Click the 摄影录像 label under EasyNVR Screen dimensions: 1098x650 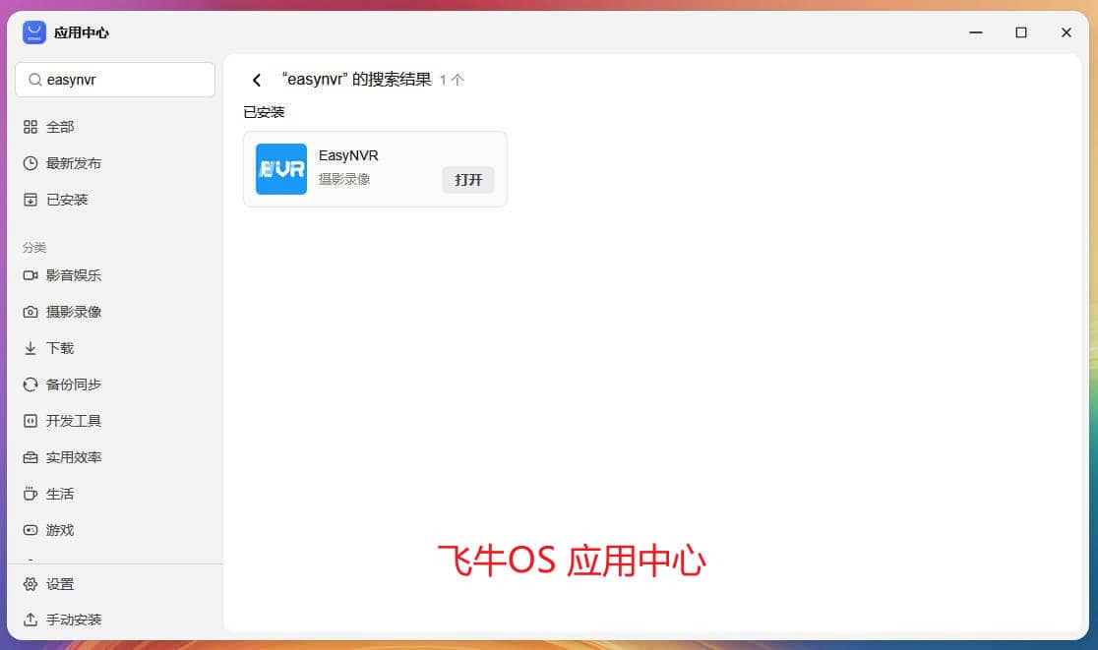point(343,179)
